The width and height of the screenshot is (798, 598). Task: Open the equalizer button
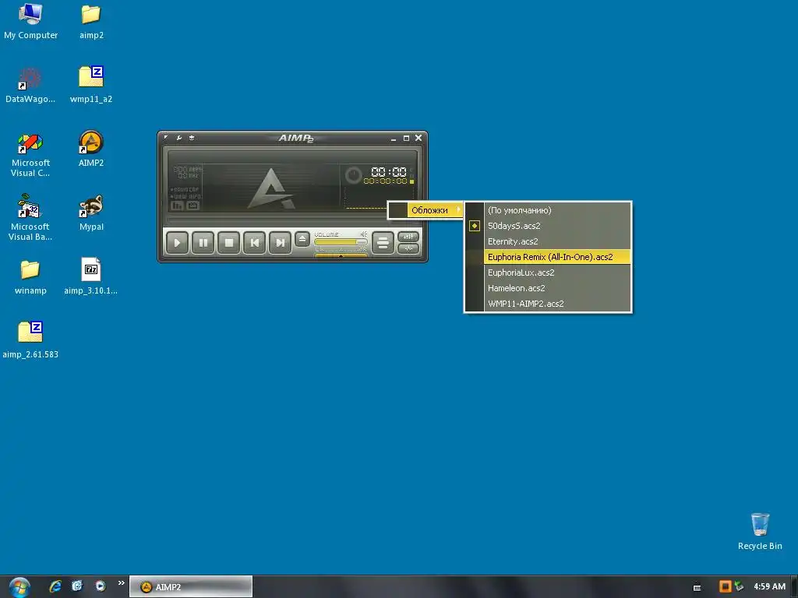tap(408, 237)
